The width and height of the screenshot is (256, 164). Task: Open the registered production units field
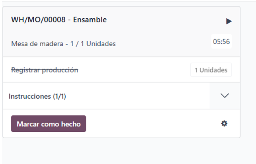[x=211, y=70]
